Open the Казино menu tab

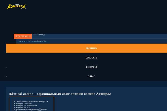tap(91, 48)
